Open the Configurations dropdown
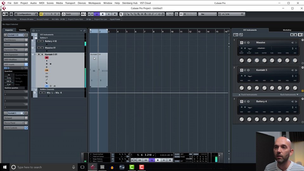The width and height of the screenshot is (304, 171). 25,14
